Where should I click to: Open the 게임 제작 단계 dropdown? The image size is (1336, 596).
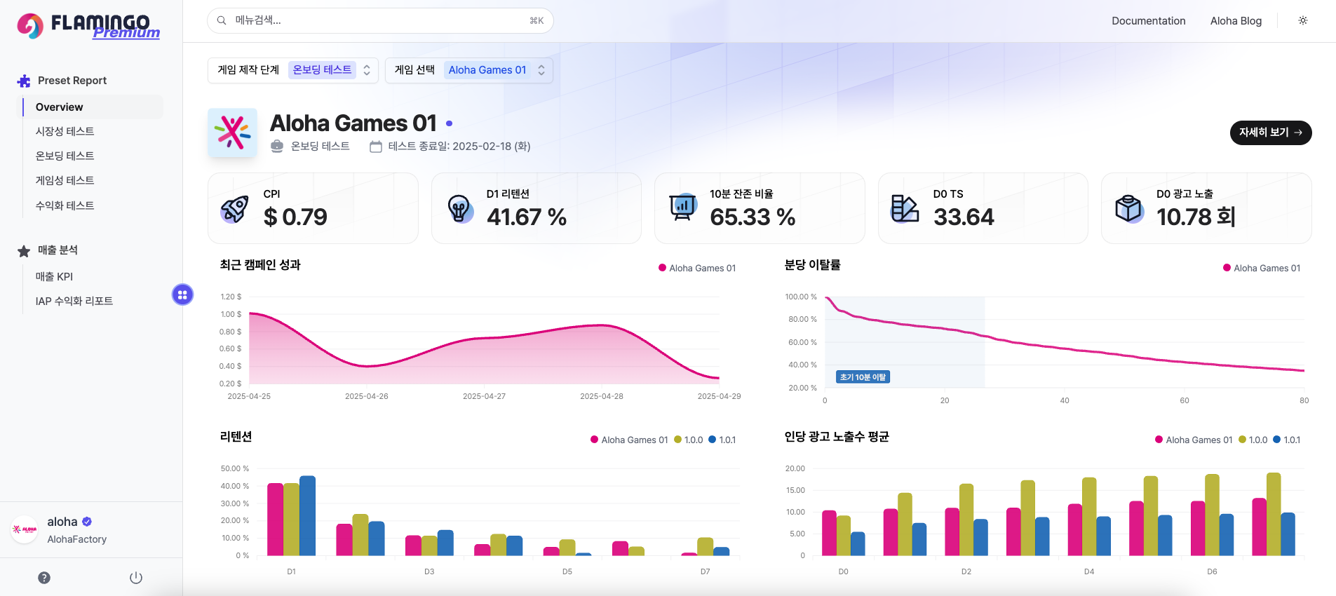(x=293, y=70)
